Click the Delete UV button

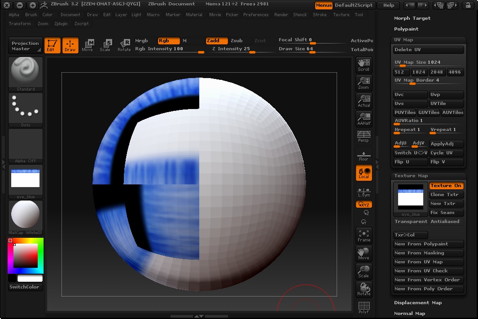(x=429, y=50)
